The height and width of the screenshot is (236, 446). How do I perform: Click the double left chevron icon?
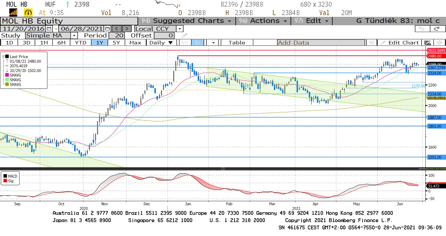click(372, 43)
